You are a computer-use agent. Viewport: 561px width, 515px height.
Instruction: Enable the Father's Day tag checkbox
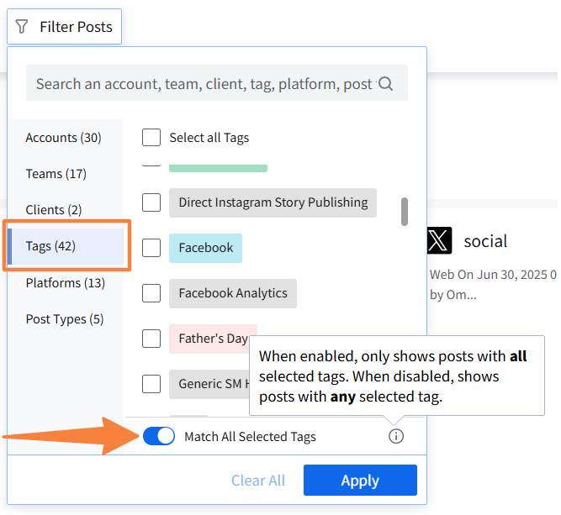151,339
